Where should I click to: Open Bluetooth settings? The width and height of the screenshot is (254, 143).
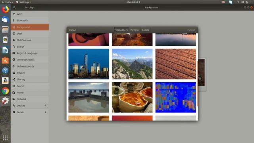click(30, 20)
